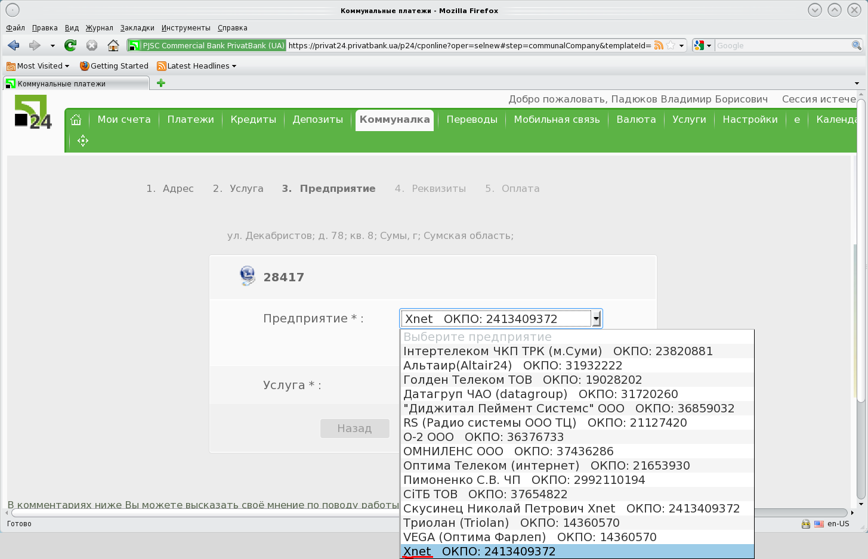Open the Переводы section
This screenshot has height=559, width=868.
tap(472, 120)
